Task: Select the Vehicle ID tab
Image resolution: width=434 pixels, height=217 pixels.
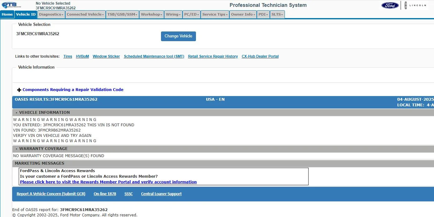Action: click(26, 14)
